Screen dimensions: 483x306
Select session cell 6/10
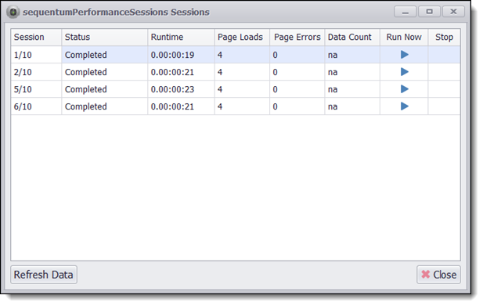coord(36,106)
